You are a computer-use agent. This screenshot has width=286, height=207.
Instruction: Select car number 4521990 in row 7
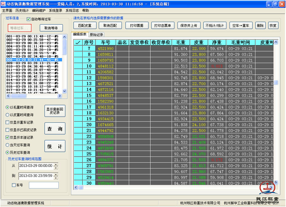tap(106, 49)
